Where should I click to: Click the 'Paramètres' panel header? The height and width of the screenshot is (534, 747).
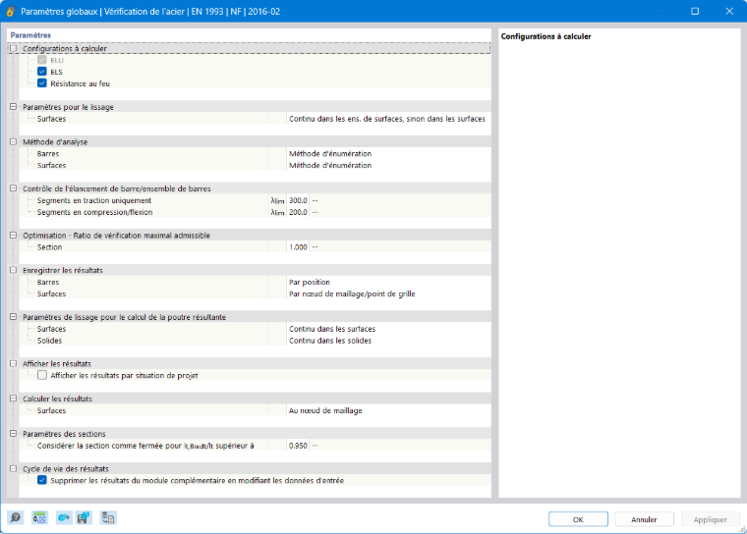(x=30, y=35)
